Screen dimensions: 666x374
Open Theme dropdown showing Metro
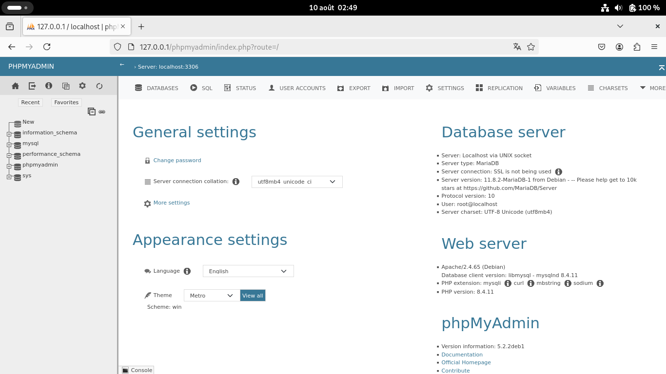point(212,296)
